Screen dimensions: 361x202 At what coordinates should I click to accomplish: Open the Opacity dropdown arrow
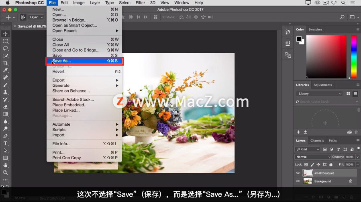(357, 157)
